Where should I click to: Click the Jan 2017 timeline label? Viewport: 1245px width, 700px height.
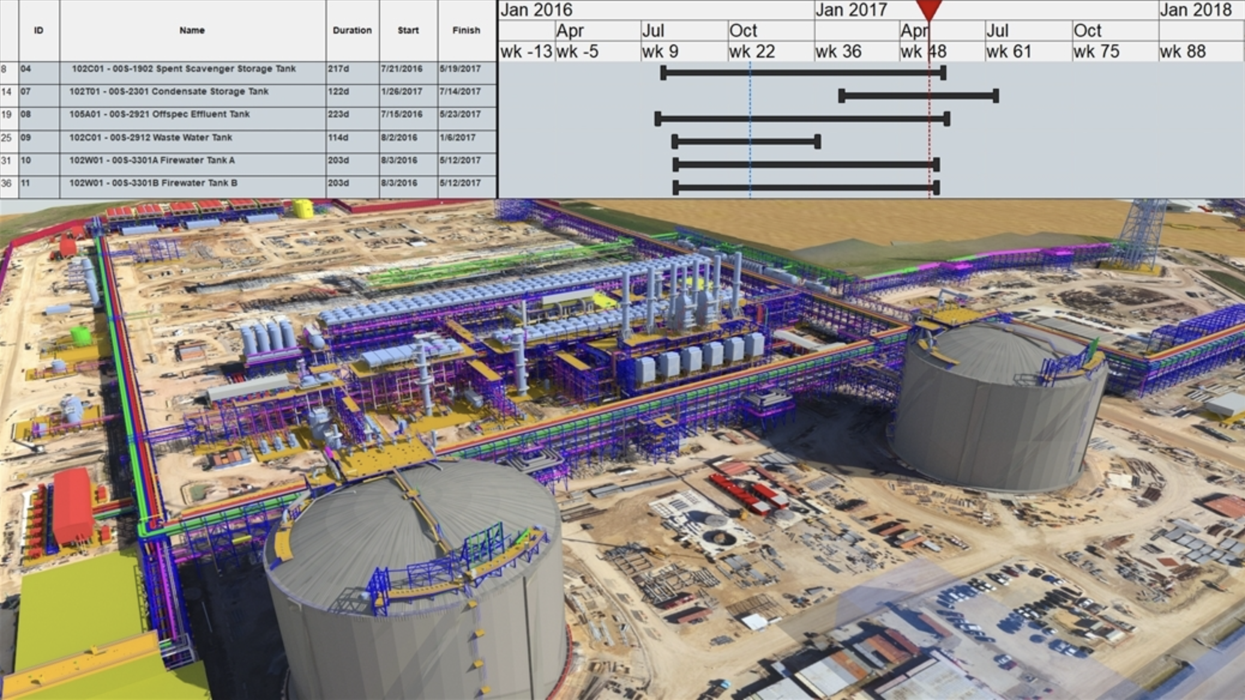point(852,10)
